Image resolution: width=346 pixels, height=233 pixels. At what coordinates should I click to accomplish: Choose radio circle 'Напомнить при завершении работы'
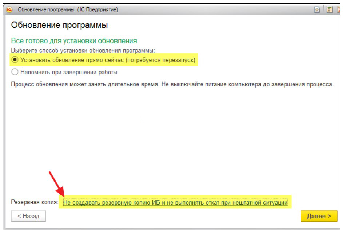tap(15, 72)
